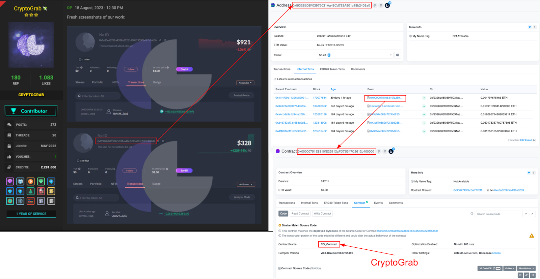
Task: Open the Outline dropdown above the source code
Action: pos(510,269)
